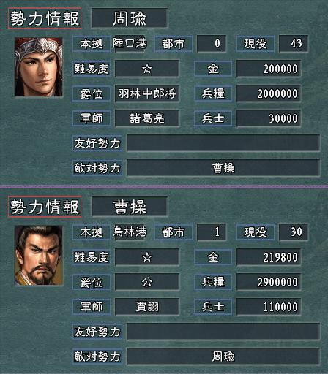
Task: Click the rank field 公
Action: [147, 282]
